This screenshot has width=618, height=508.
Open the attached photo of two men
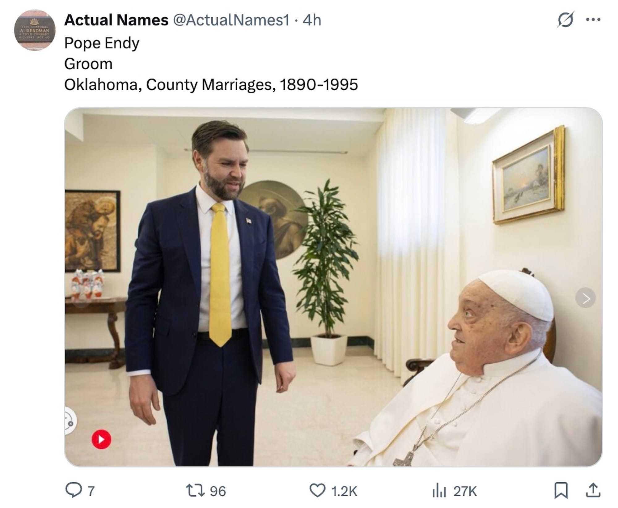[x=333, y=287]
